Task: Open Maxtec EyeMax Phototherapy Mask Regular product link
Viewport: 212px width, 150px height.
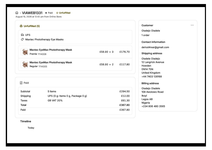Action: click(51, 63)
